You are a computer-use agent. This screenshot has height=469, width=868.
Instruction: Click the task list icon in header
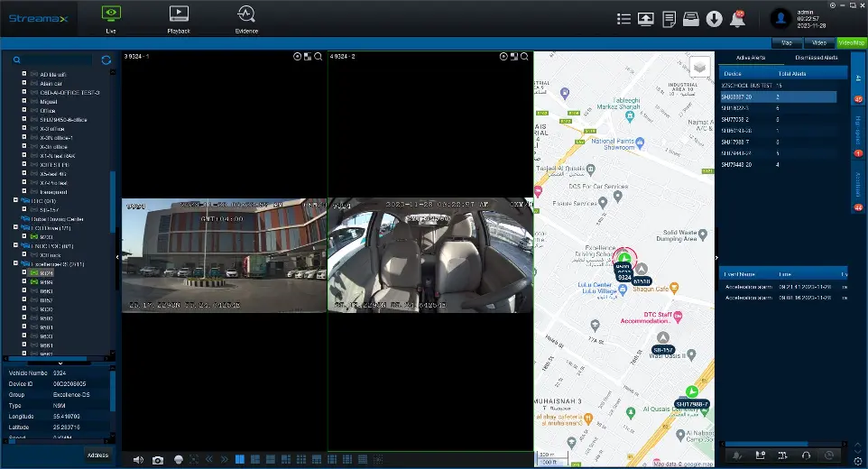[623, 18]
